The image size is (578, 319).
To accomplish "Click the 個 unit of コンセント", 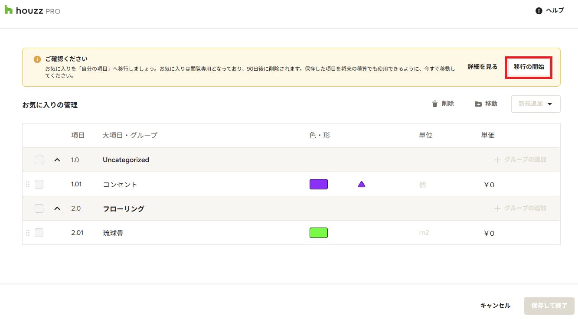I will coord(422,184).
